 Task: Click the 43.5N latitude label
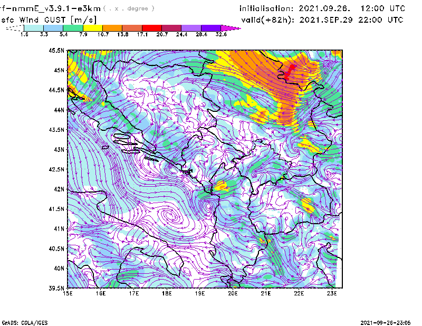(x=56, y=130)
